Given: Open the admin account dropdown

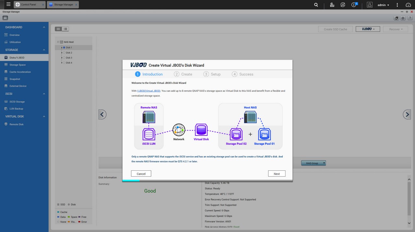Looking at the screenshot, I should click(384, 5).
